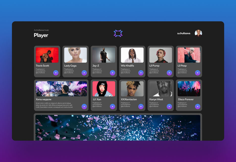Open the XXXtentacion cover image

pos(132,89)
